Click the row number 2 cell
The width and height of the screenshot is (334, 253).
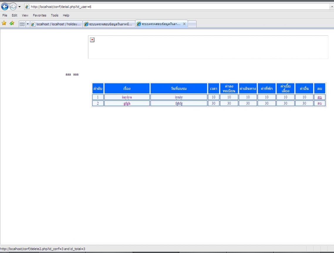(98, 103)
